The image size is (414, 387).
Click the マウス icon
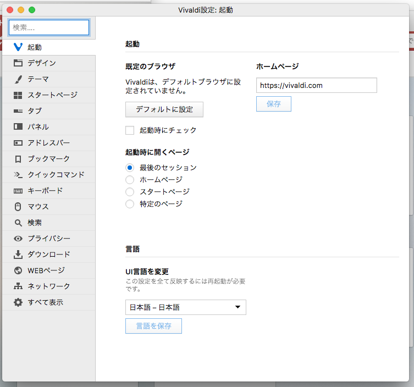coord(18,207)
